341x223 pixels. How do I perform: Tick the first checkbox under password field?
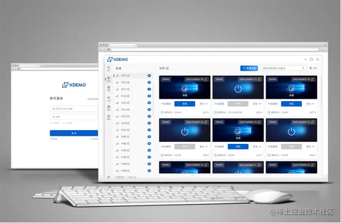pos(51,123)
